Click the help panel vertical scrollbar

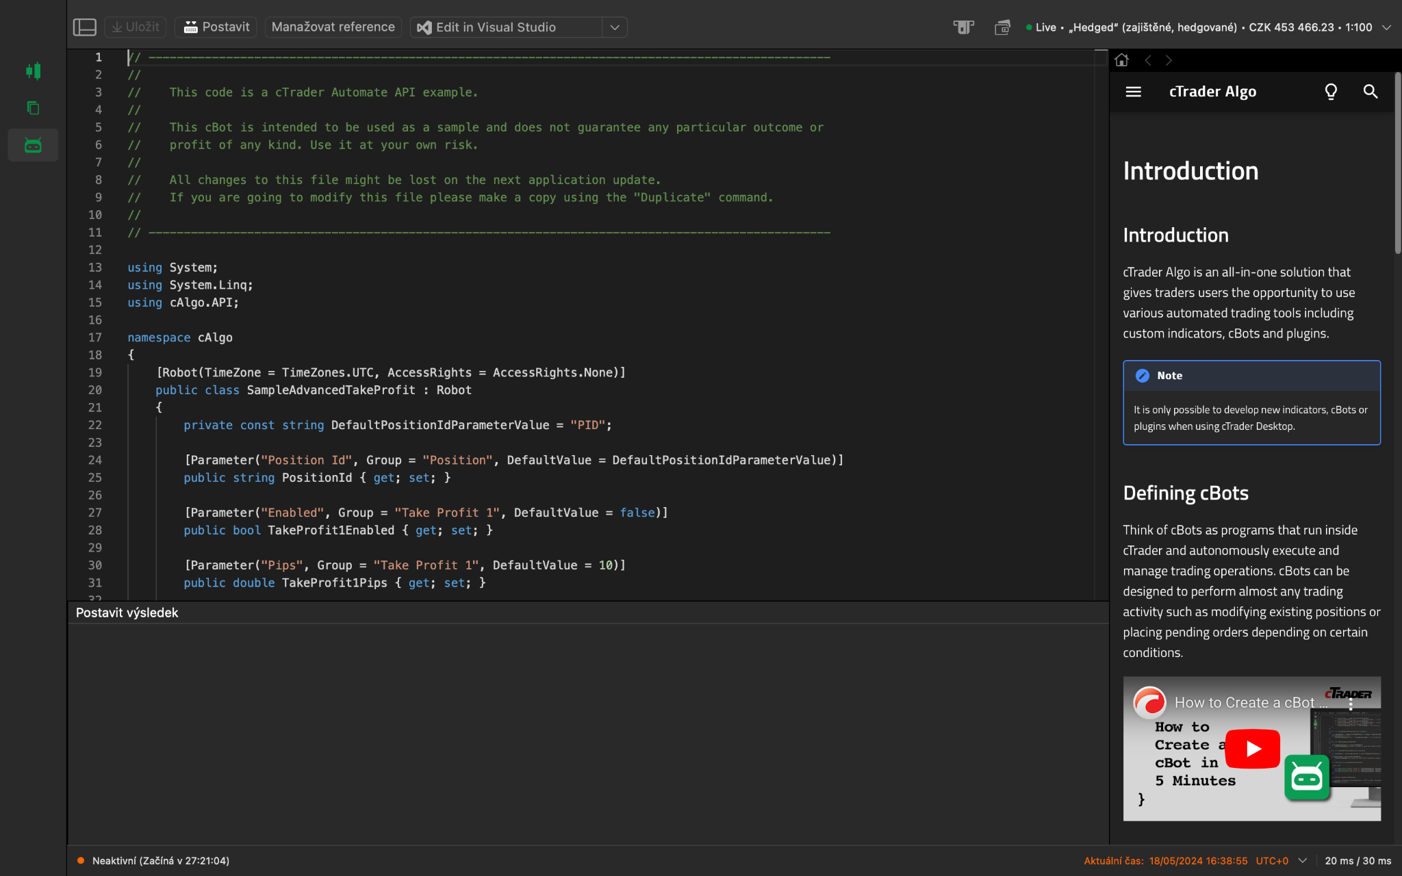1397,164
